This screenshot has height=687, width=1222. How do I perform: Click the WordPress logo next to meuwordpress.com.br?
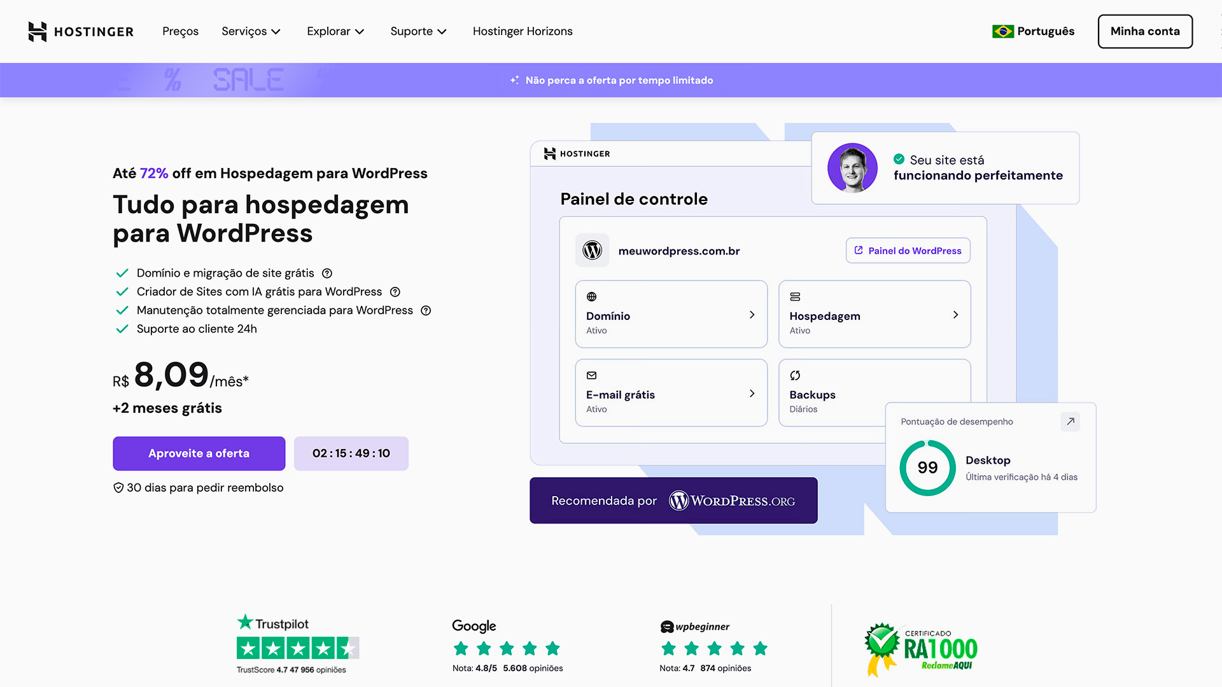[592, 251]
